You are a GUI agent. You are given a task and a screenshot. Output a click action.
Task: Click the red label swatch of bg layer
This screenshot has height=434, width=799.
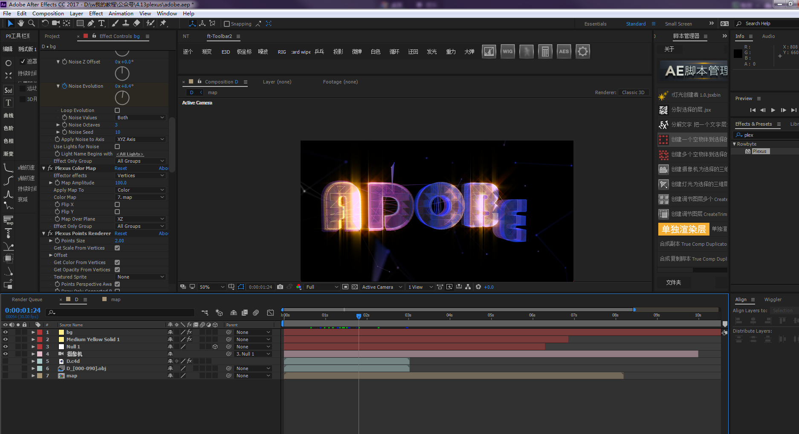(x=40, y=332)
